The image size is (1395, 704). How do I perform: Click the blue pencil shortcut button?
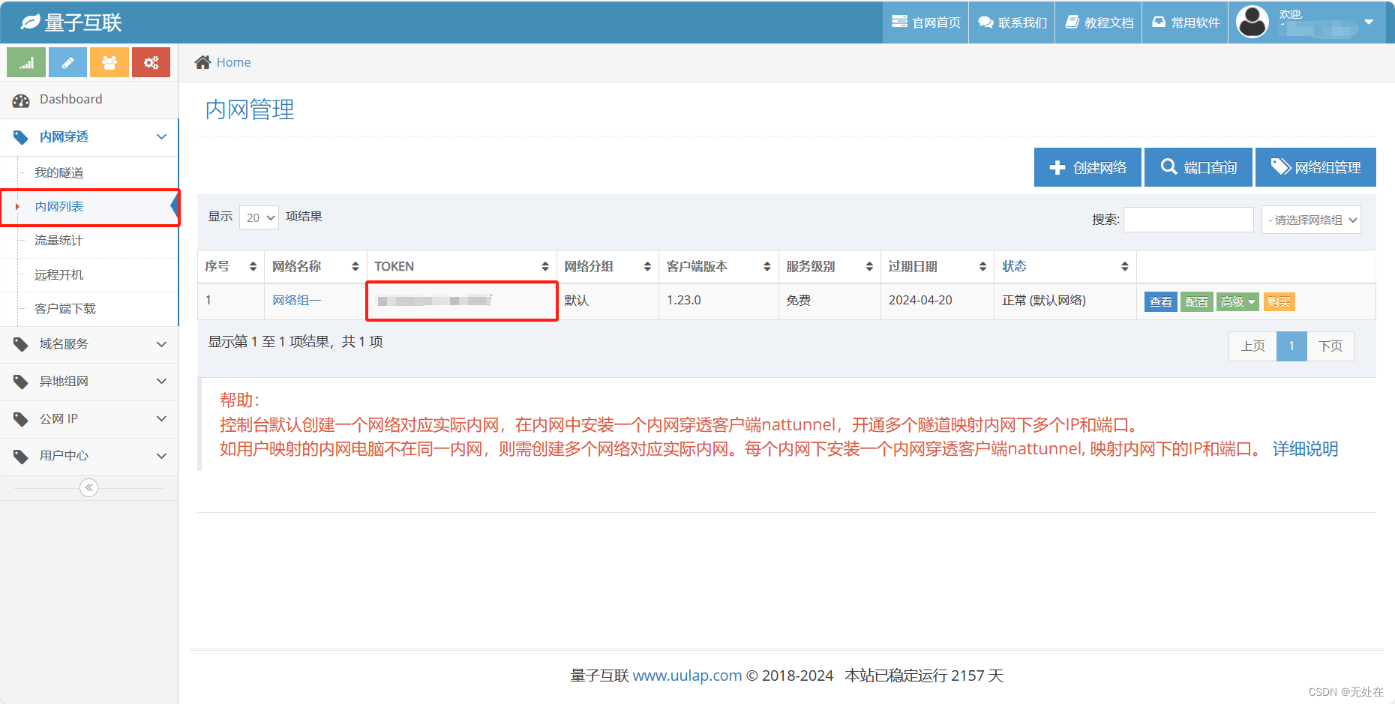tap(67, 63)
